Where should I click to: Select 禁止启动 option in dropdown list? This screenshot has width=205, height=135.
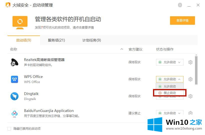(x=170, y=93)
